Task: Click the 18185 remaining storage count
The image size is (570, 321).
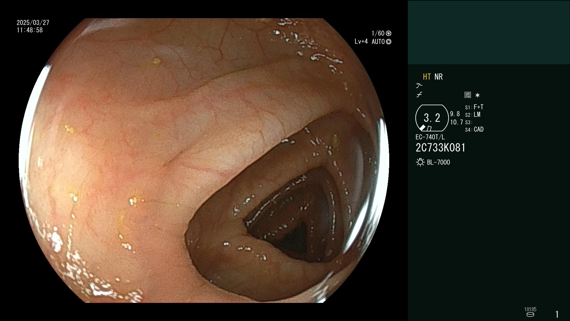Action: [530, 309]
